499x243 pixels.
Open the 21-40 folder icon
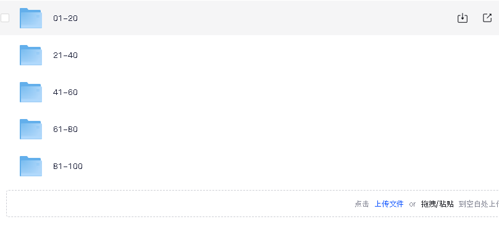pyautogui.click(x=31, y=56)
